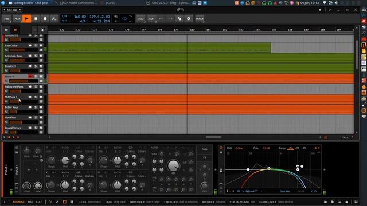Switch to ARRANGE view
The width and height of the screenshot is (367, 206).
click(x=18, y=202)
